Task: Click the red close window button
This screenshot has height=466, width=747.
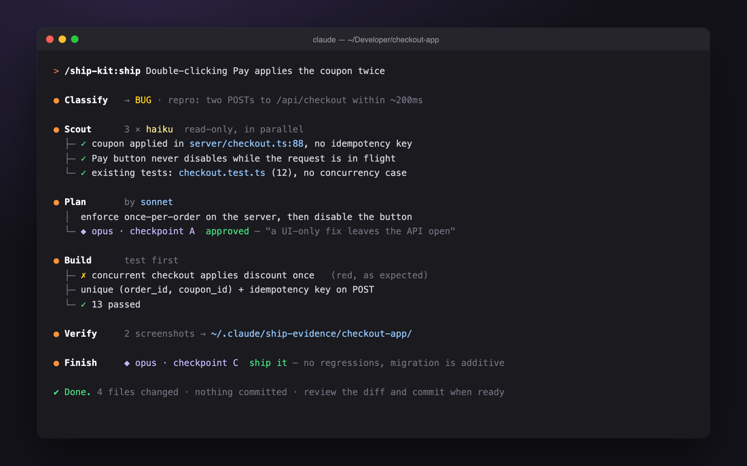Action: coord(50,39)
